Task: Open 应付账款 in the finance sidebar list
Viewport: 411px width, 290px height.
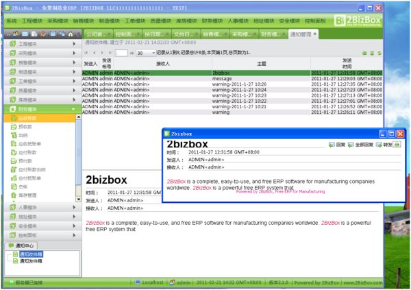Action: 39,152
